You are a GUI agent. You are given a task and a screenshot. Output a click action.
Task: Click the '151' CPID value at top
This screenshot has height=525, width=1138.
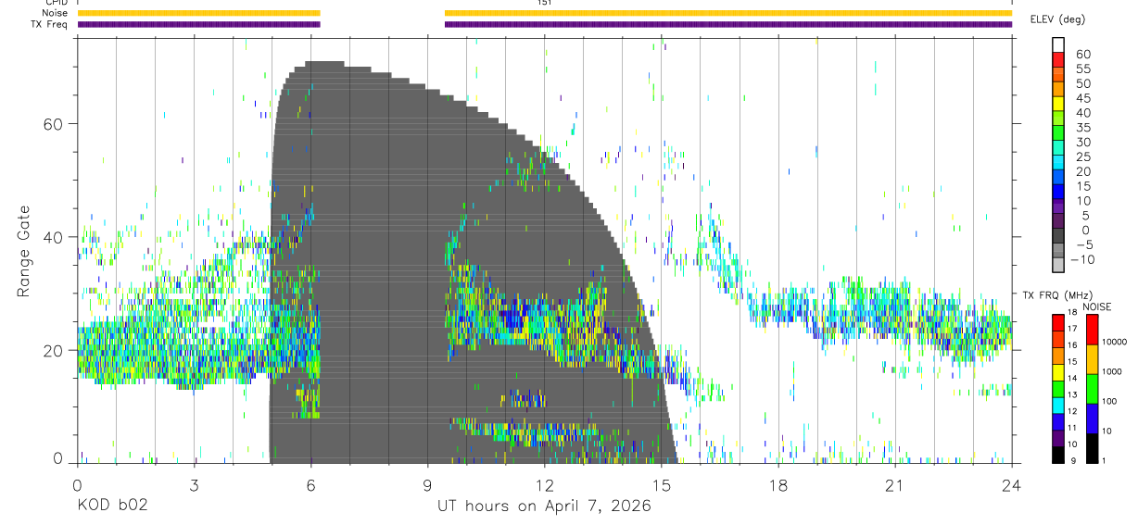tap(544, 3)
